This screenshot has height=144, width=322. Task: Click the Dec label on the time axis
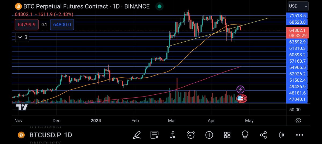[x=57, y=121]
